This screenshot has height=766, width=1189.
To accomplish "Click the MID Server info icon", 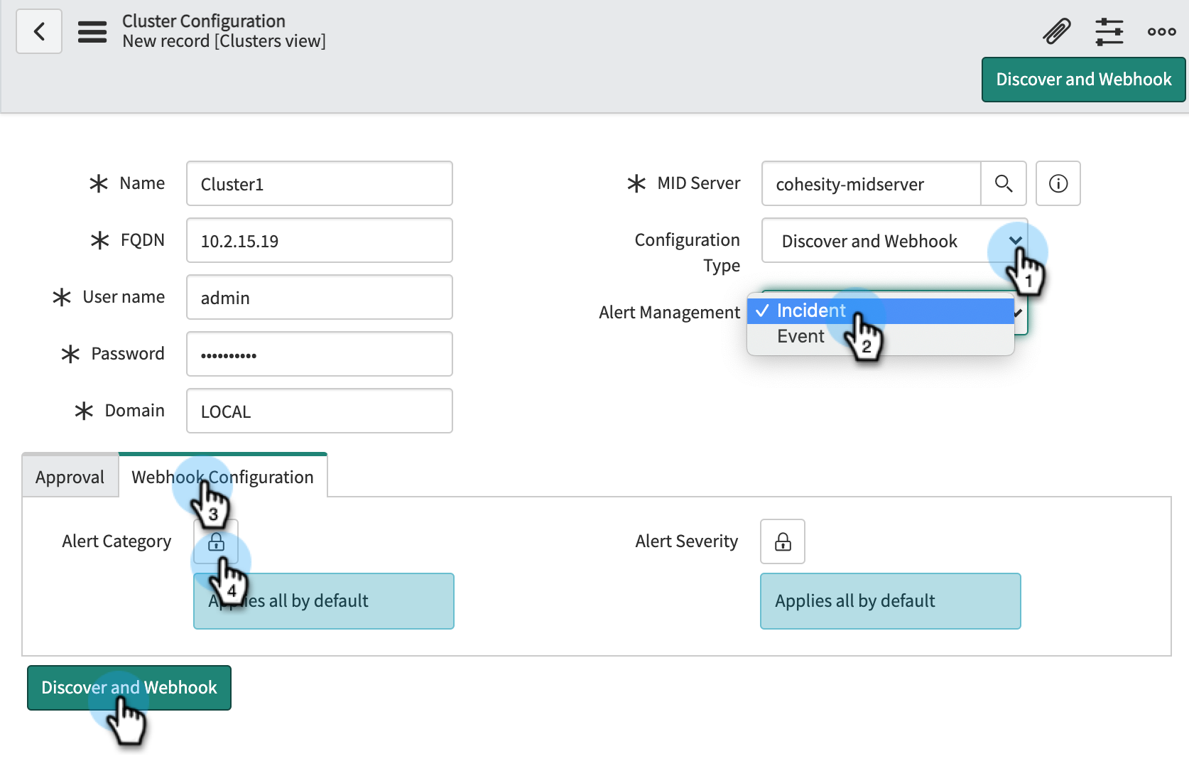I will [x=1058, y=183].
